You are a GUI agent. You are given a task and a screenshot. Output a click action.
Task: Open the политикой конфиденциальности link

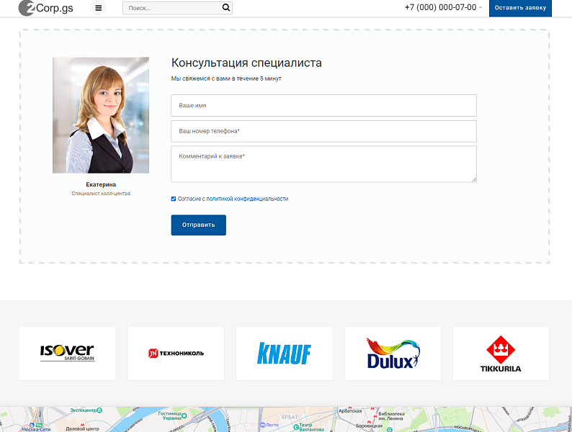[247, 199]
